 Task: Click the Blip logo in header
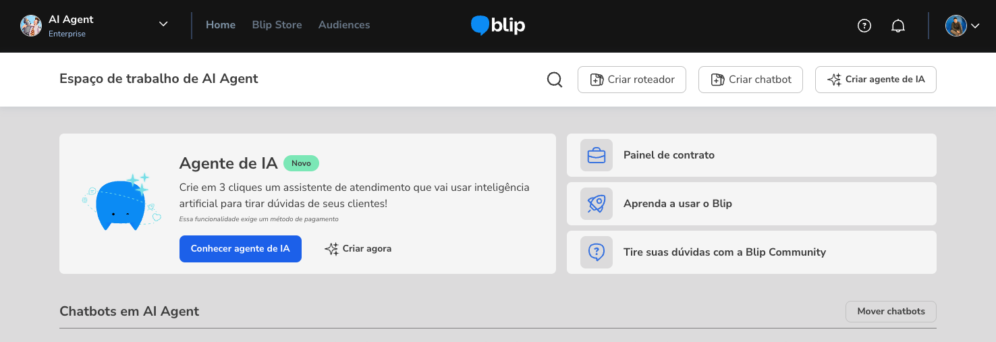(498, 26)
